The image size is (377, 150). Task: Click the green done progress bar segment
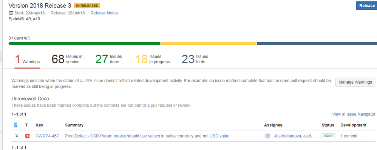84,43
